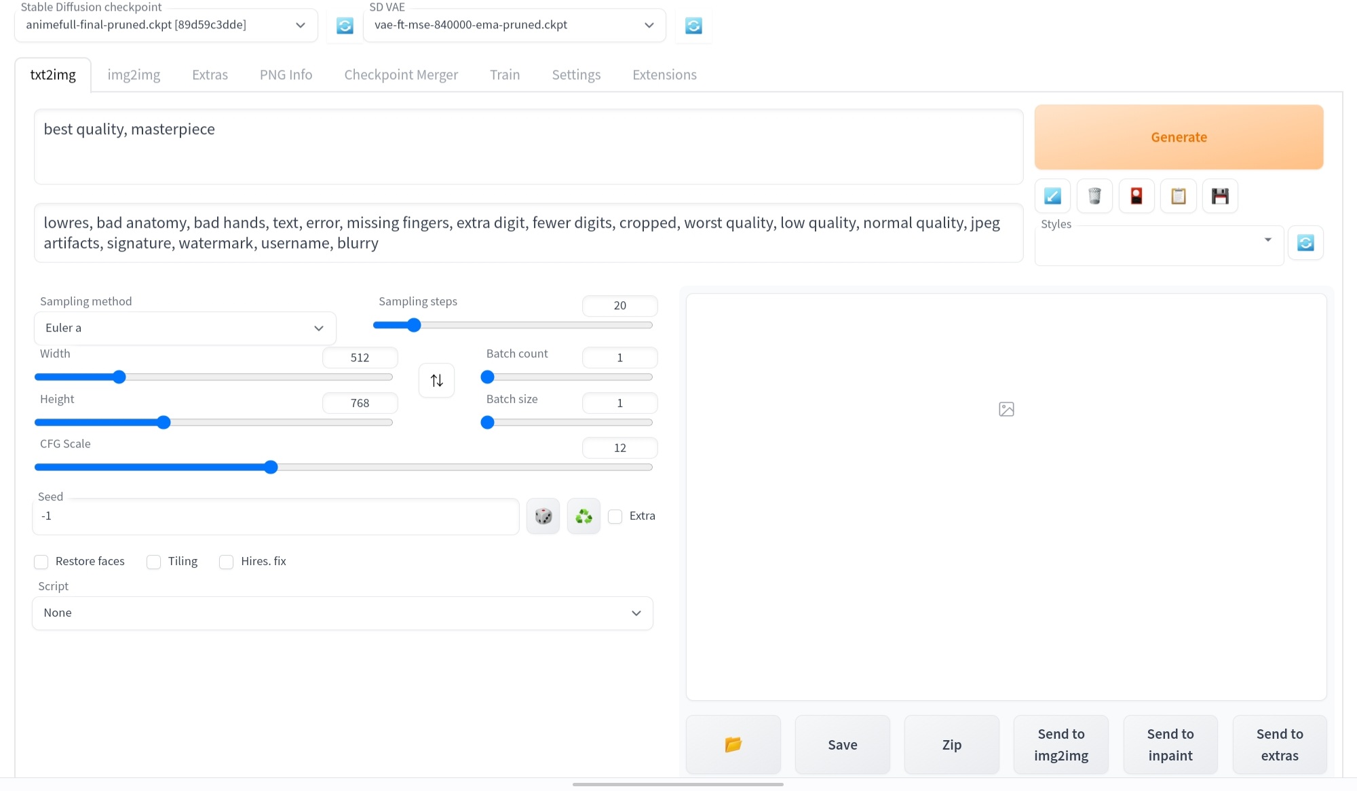Swap width and height values

tap(436, 380)
